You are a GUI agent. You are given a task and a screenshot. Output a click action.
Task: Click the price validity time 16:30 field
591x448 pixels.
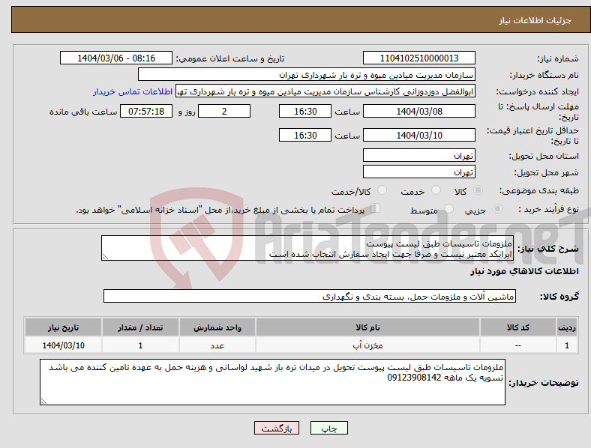click(x=305, y=135)
